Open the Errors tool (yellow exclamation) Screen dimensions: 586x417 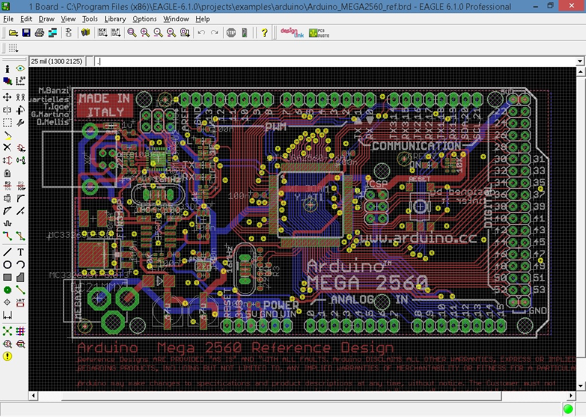point(7,356)
